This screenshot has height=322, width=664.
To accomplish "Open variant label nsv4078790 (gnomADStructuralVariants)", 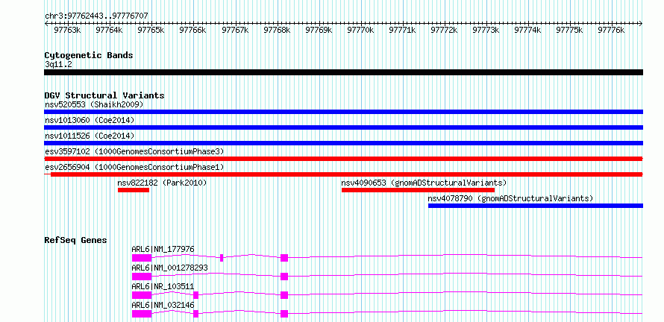I will 510,198.
